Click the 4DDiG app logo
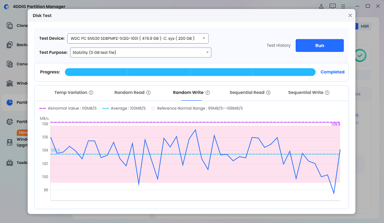The height and width of the screenshot is (223, 384). tap(7, 6)
